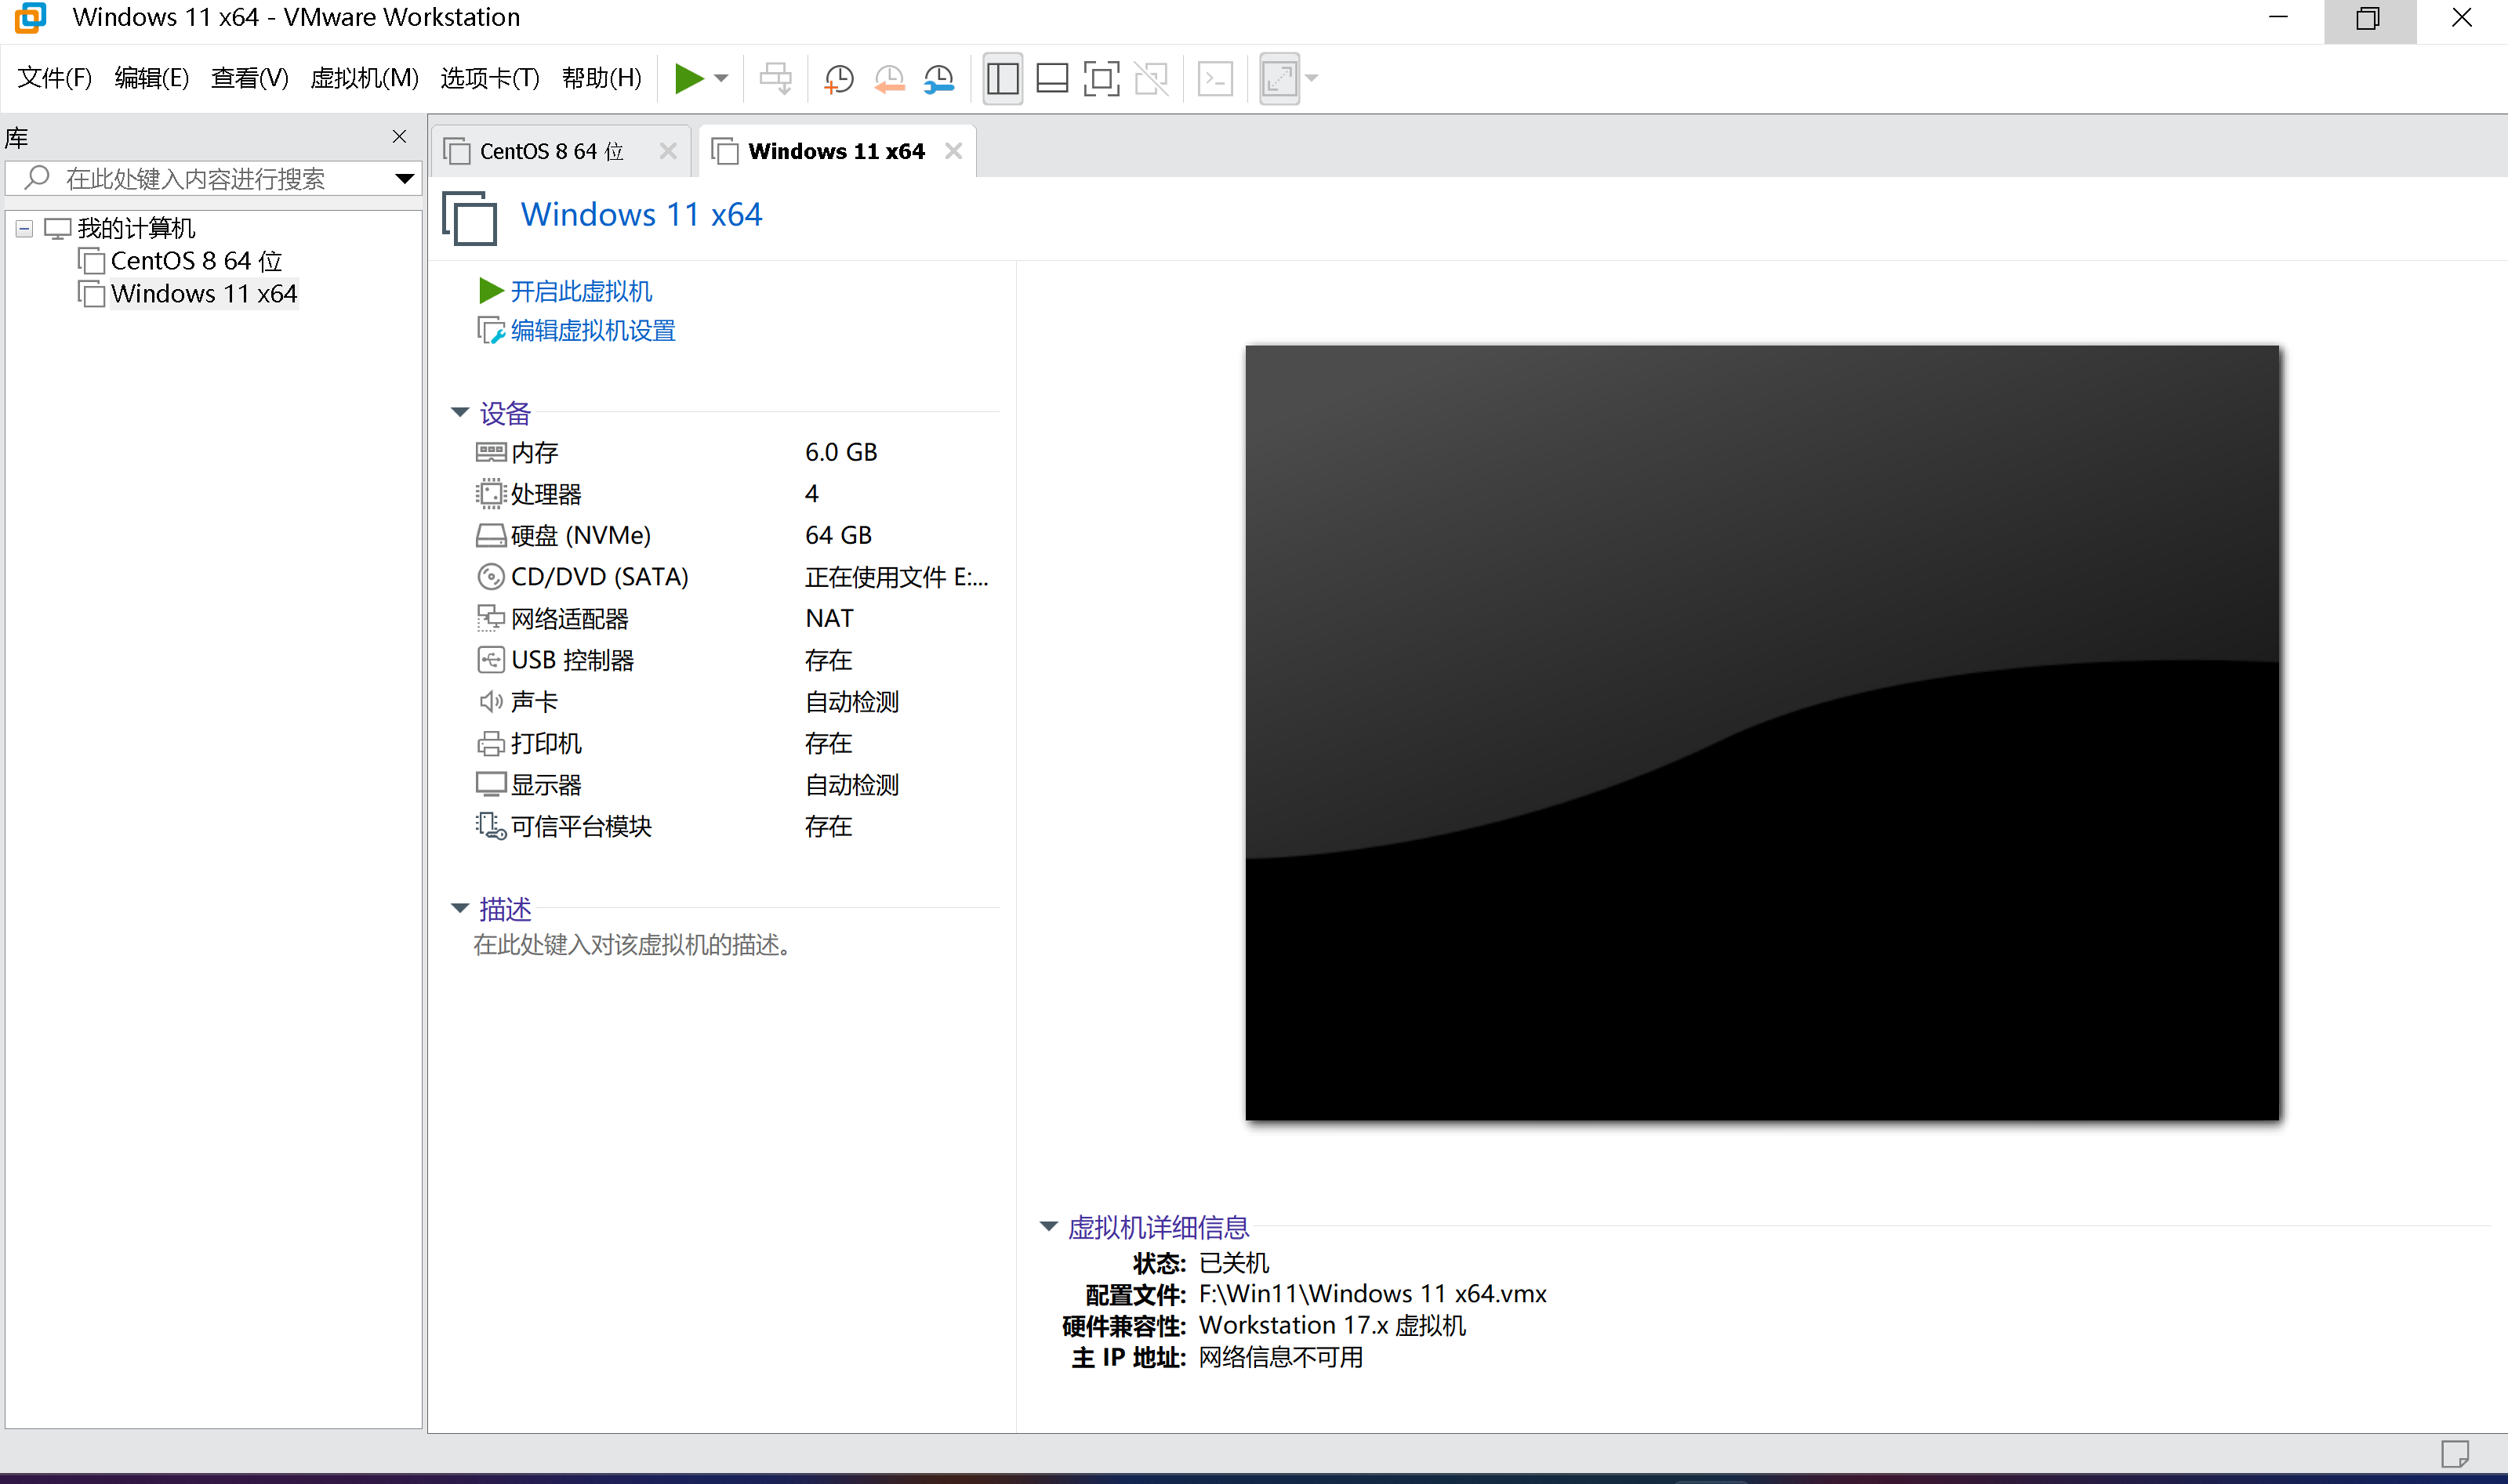Screen dimensions: 2508x1484
Task: Restore down the VMware Workstation window
Action: [x=2368, y=18]
